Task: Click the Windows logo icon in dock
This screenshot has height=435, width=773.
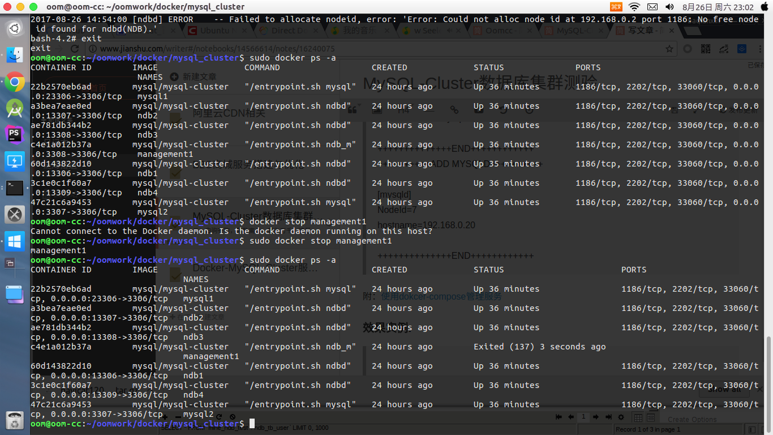Action: pos(15,242)
